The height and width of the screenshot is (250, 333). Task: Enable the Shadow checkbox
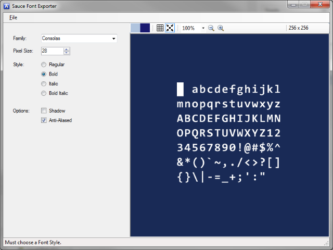pos(44,110)
